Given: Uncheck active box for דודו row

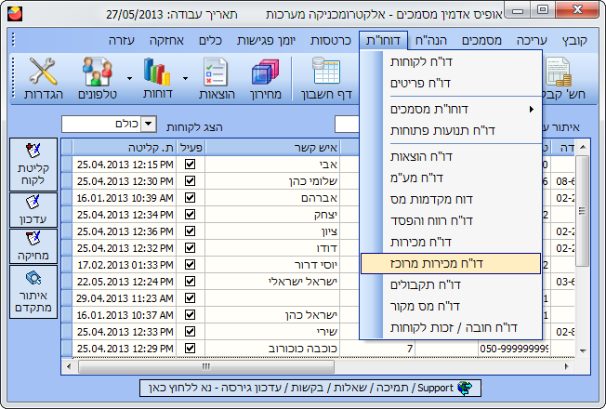Looking at the screenshot, I should (190, 248).
